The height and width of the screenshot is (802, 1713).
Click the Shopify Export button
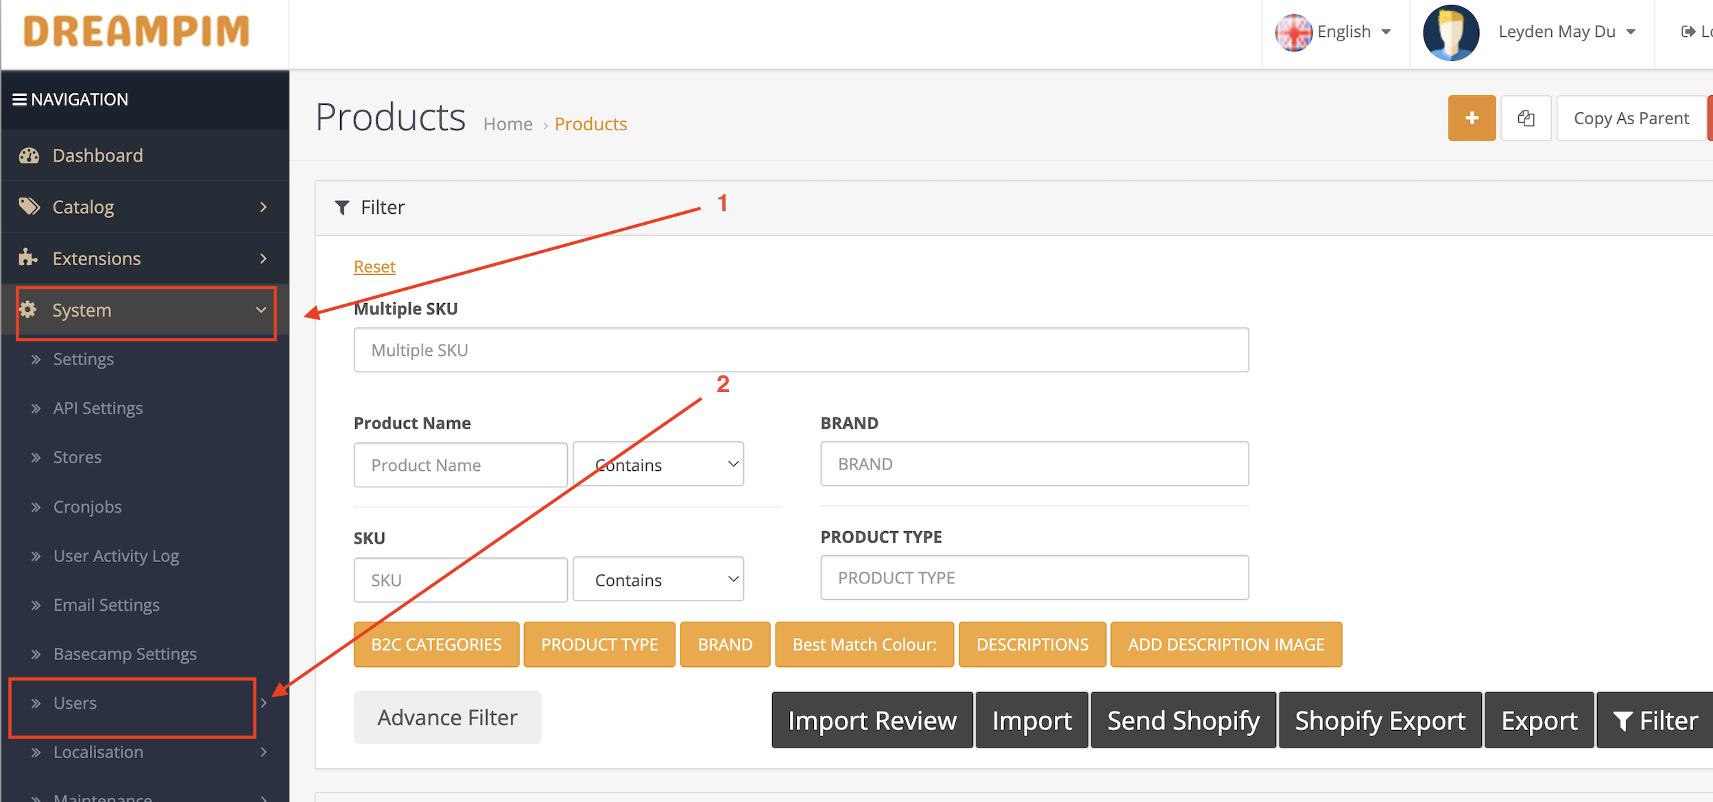[x=1380, y=720]
